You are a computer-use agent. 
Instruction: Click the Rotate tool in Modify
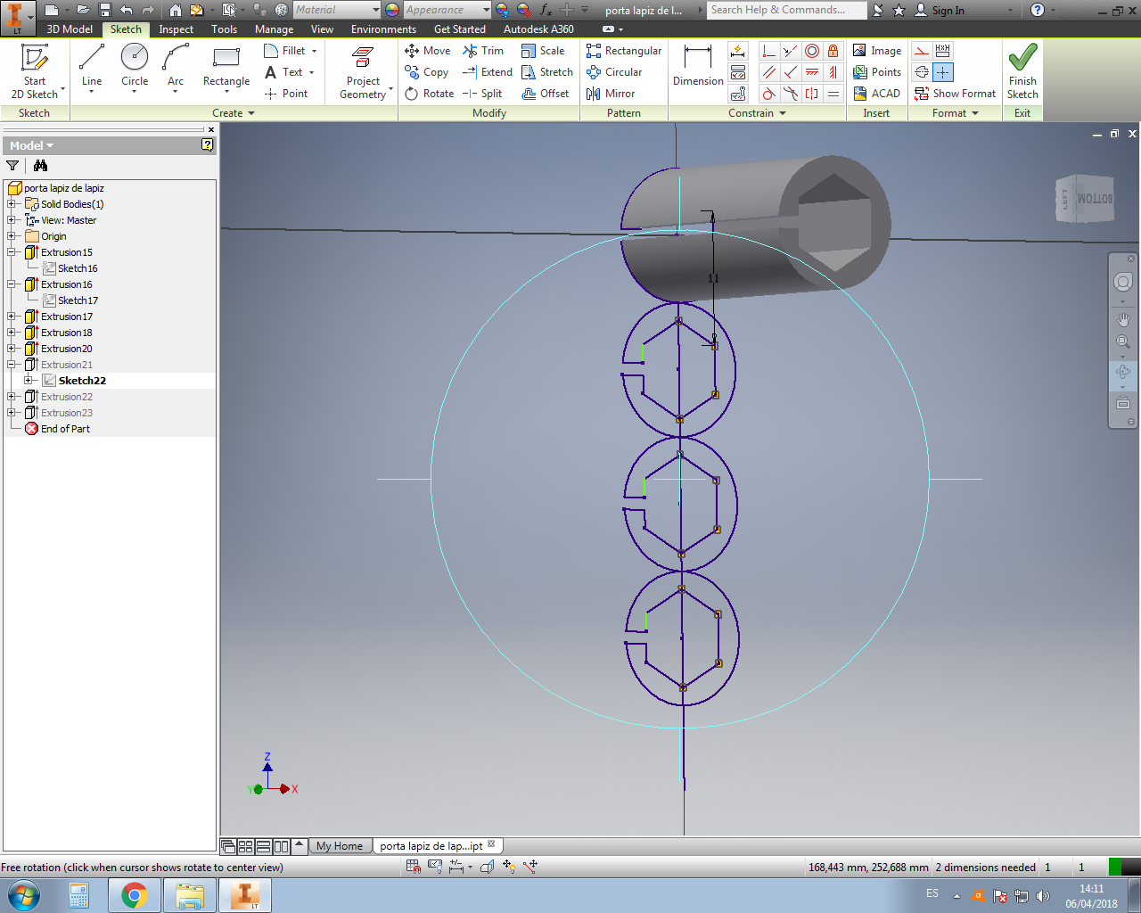tap(429, 94)
